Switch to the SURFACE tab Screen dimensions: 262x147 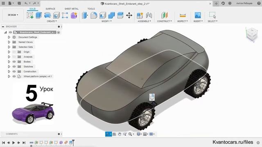pos(50,9)
